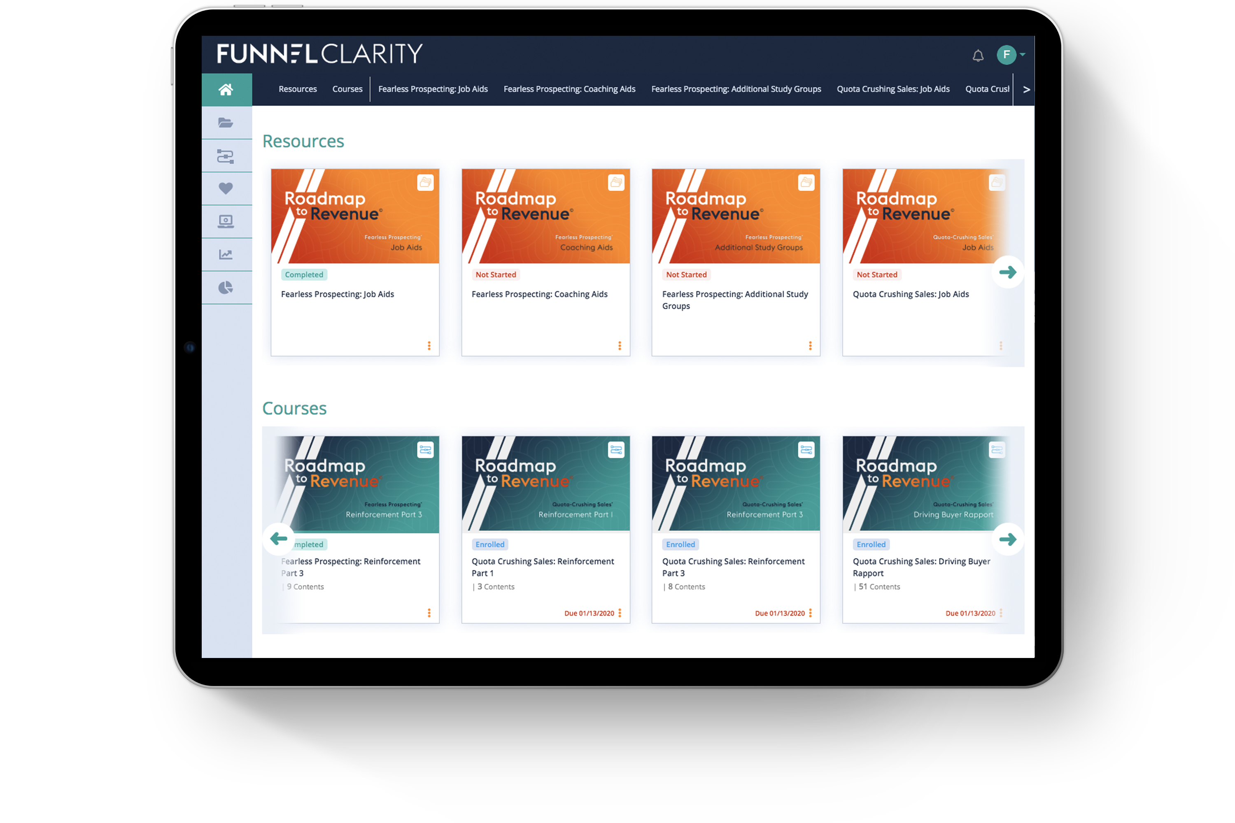Open Quota Crushing Sales: Driving Buyer Rapport title

pos(922,567)
